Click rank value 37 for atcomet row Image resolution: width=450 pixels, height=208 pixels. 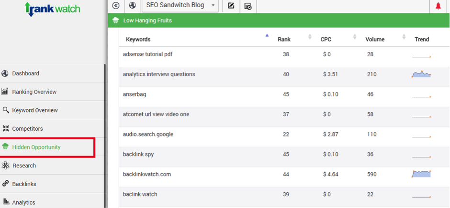click(x=286, y=114)
